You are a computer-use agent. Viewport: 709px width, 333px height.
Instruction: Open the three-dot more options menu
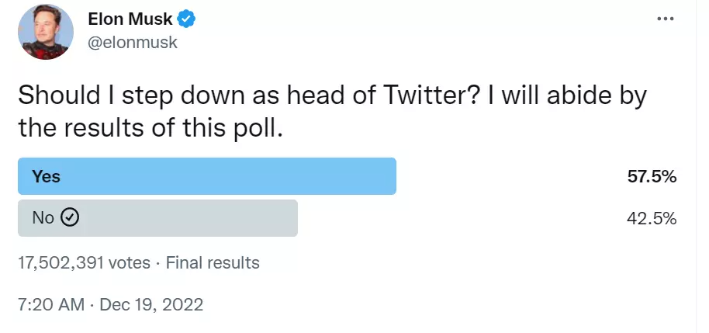click(665, 19)
